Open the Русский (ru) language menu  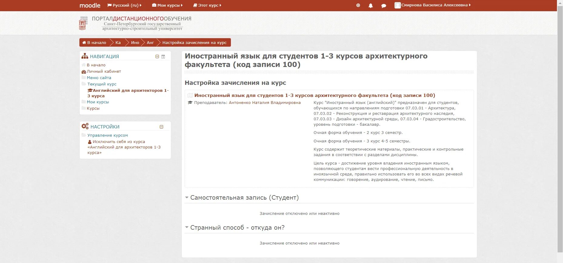(x=124, y=5)
